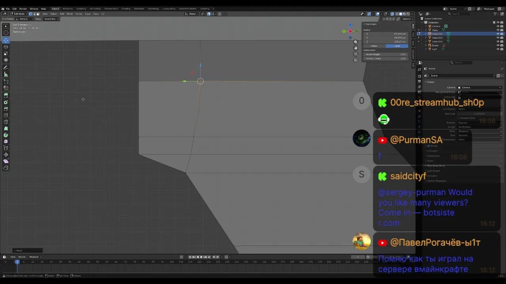
Task: Activate the Transform tool
Action: pos(6,60)
